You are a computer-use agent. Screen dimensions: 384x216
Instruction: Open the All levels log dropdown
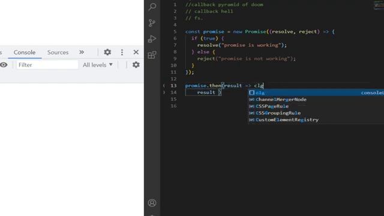[x=97, y=65]
